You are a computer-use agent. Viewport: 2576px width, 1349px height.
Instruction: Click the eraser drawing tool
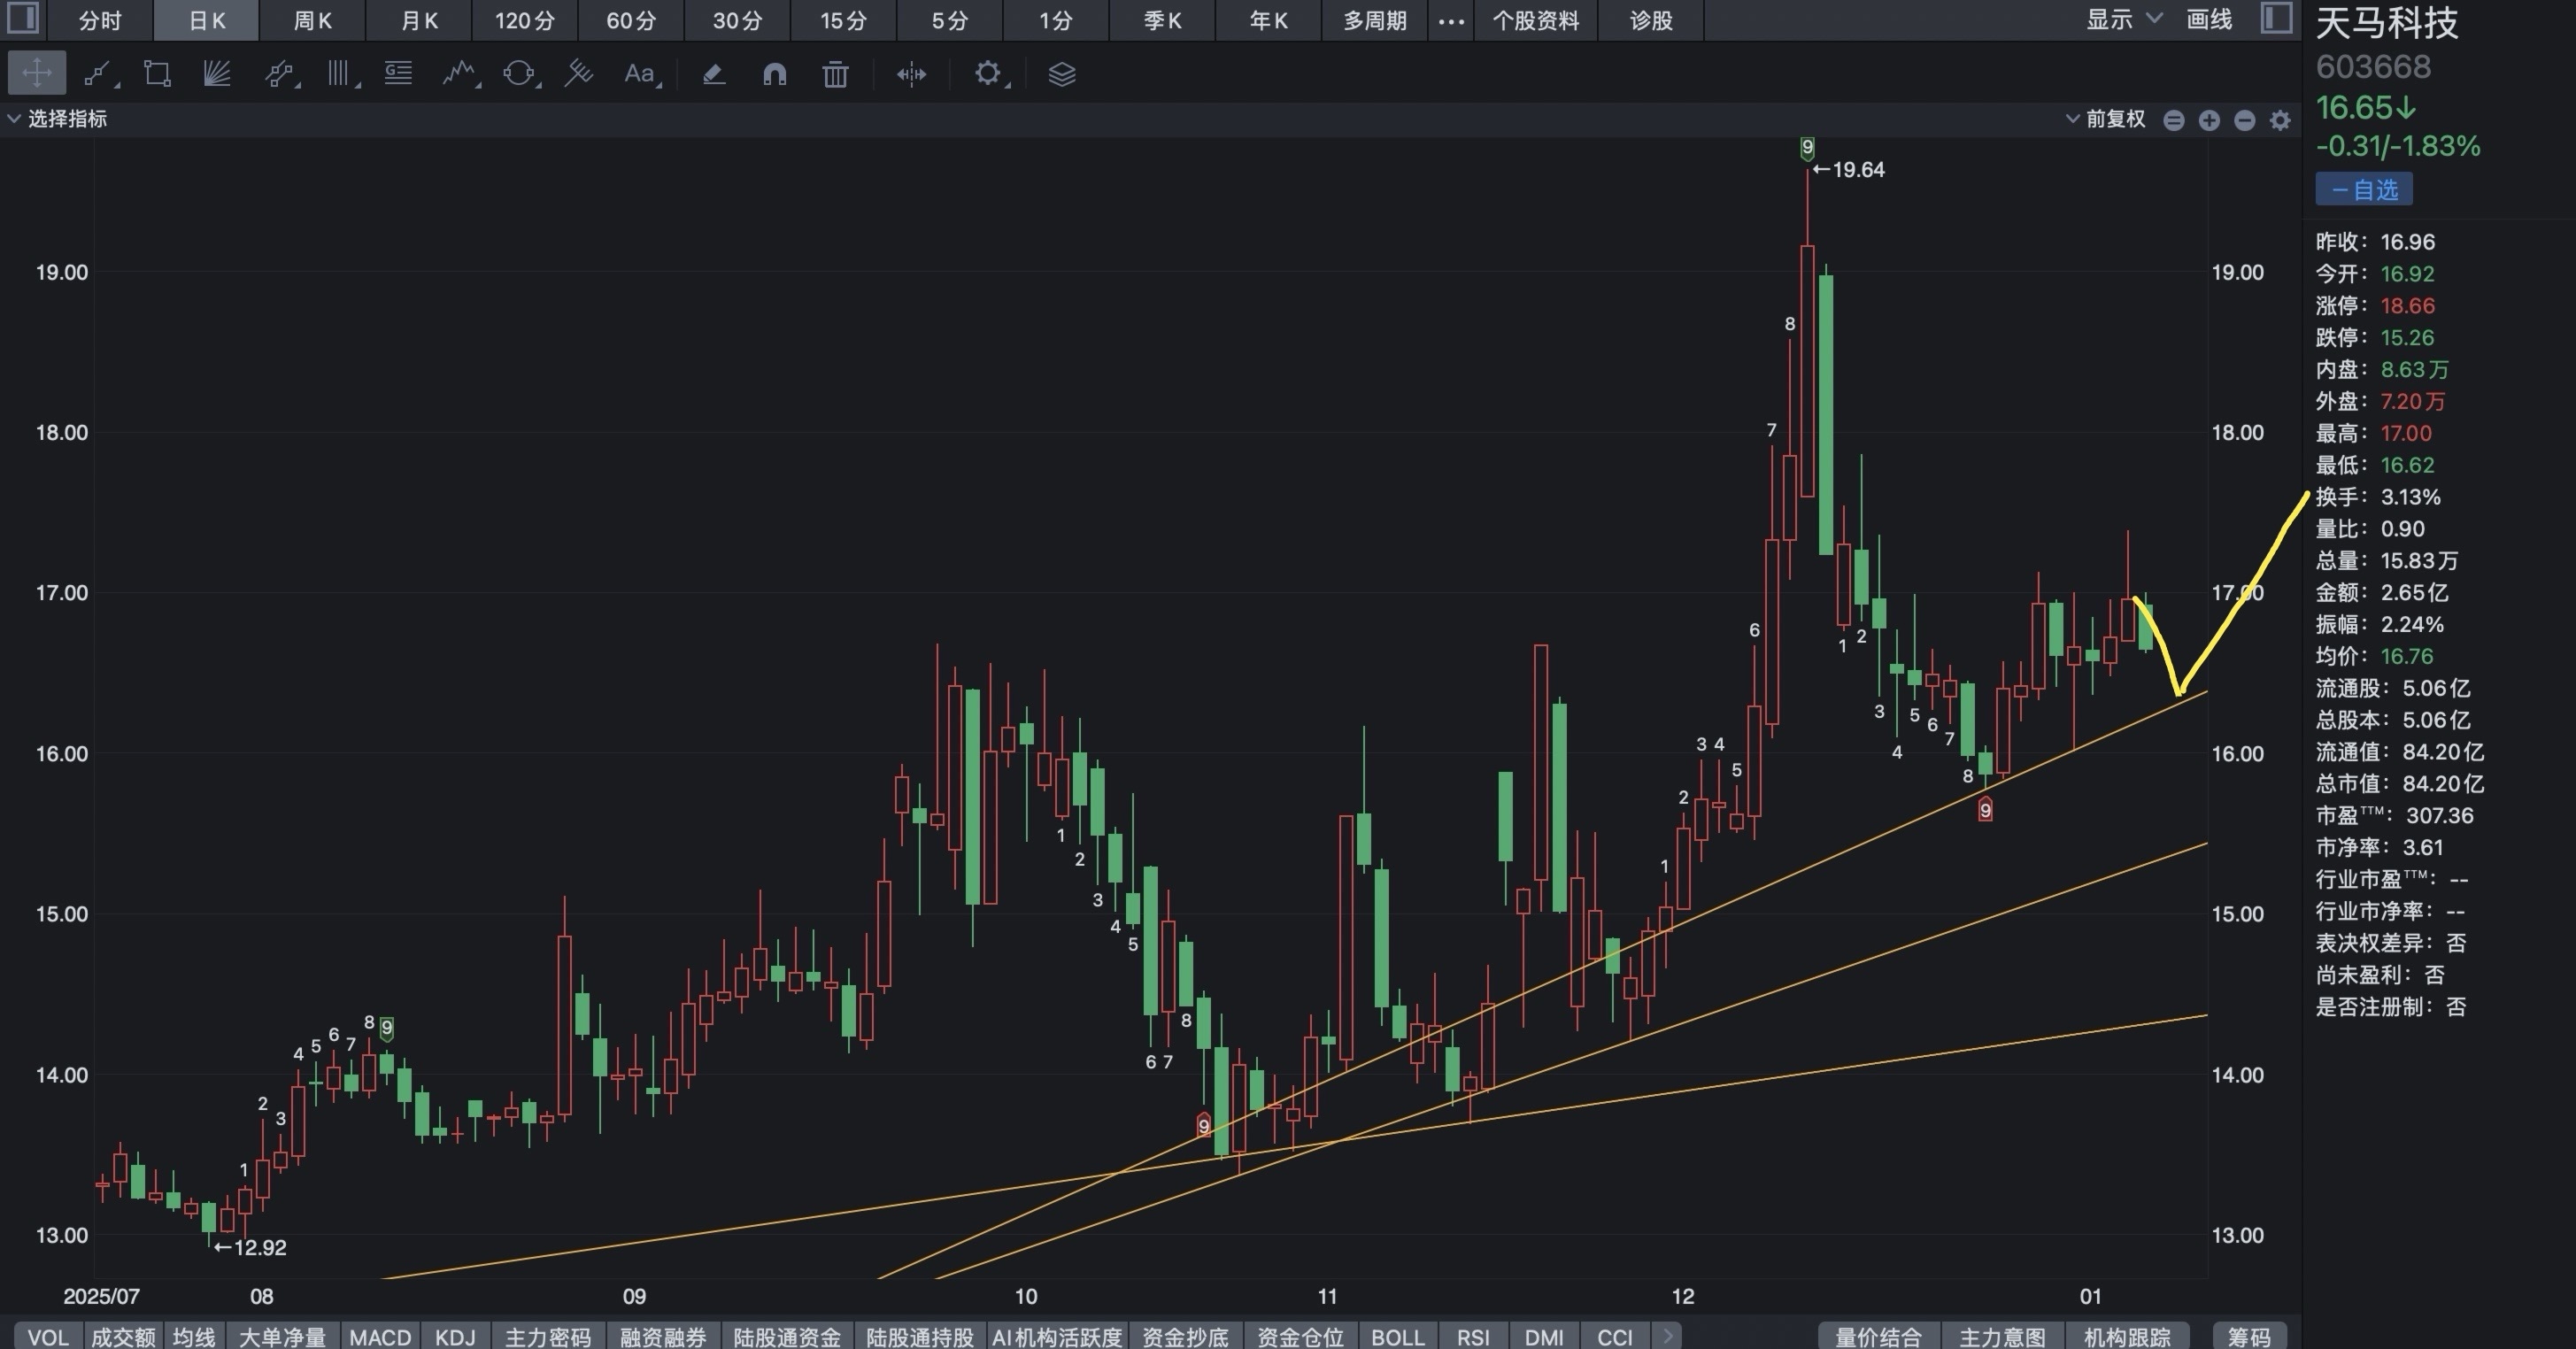tap(714, 74)
